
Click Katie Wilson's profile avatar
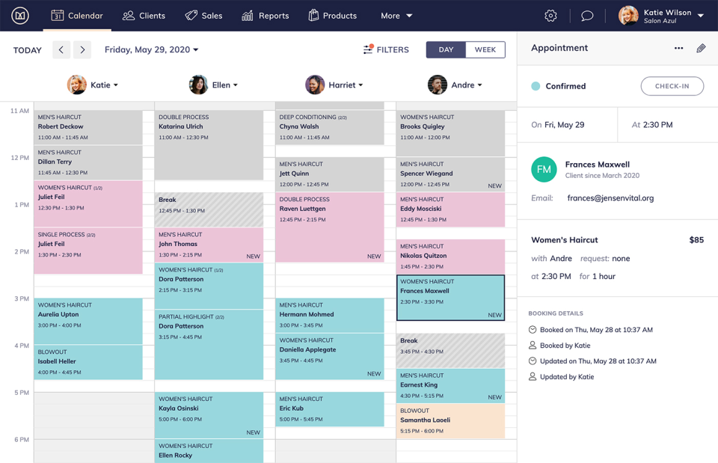pos(628,16)
